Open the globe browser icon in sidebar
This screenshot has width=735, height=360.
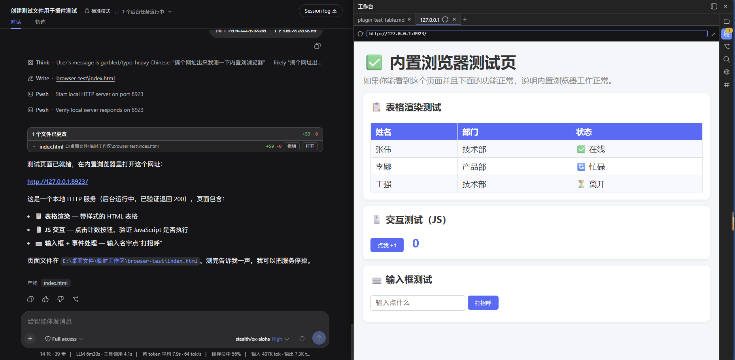coord(727,72)
